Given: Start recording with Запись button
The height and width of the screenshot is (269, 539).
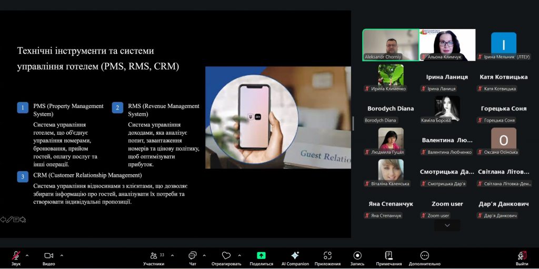Looking at the screenshot, I should point(357,256).
